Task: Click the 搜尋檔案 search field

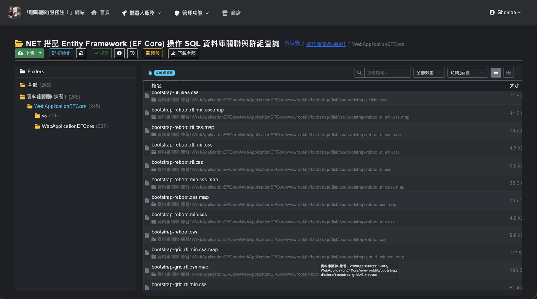Action: (387, 73)
